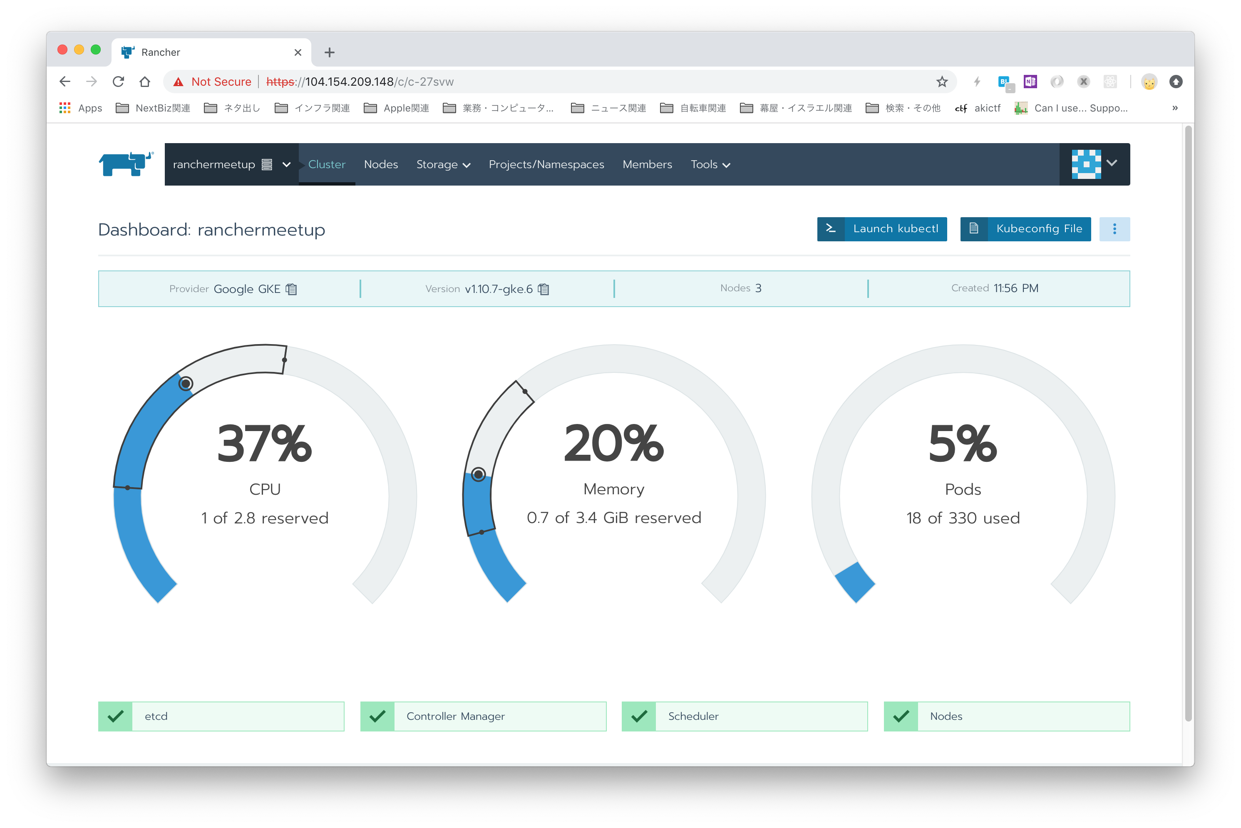Expand the Storage menu
The height and width of the screenshot is (828, 1241).
(443, 164)
